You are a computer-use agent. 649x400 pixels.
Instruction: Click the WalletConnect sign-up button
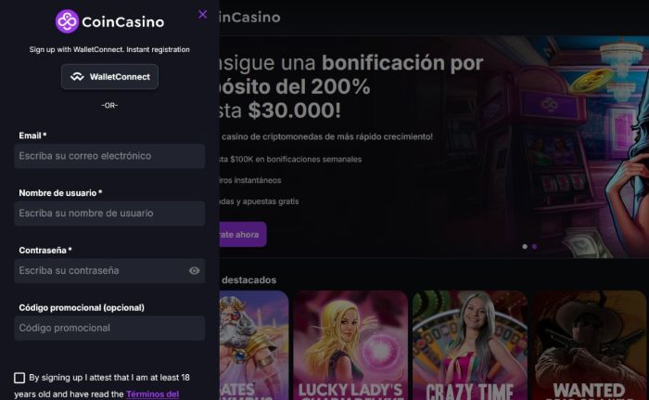[109, 77]
